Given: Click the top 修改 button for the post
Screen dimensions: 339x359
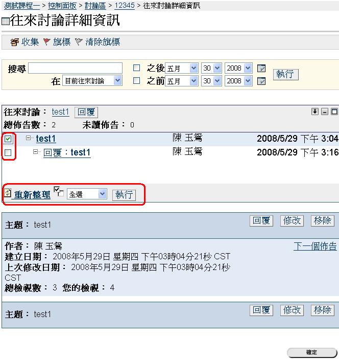Looking at the screenshot, I should coord(292,220).
